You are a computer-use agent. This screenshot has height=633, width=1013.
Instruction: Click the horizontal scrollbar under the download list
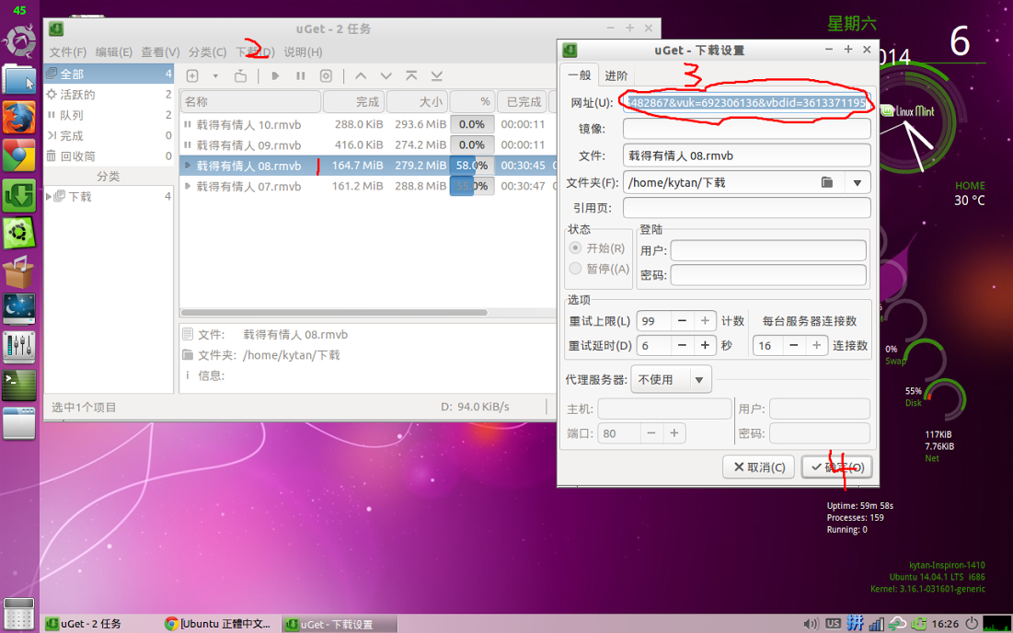[334, 313]
